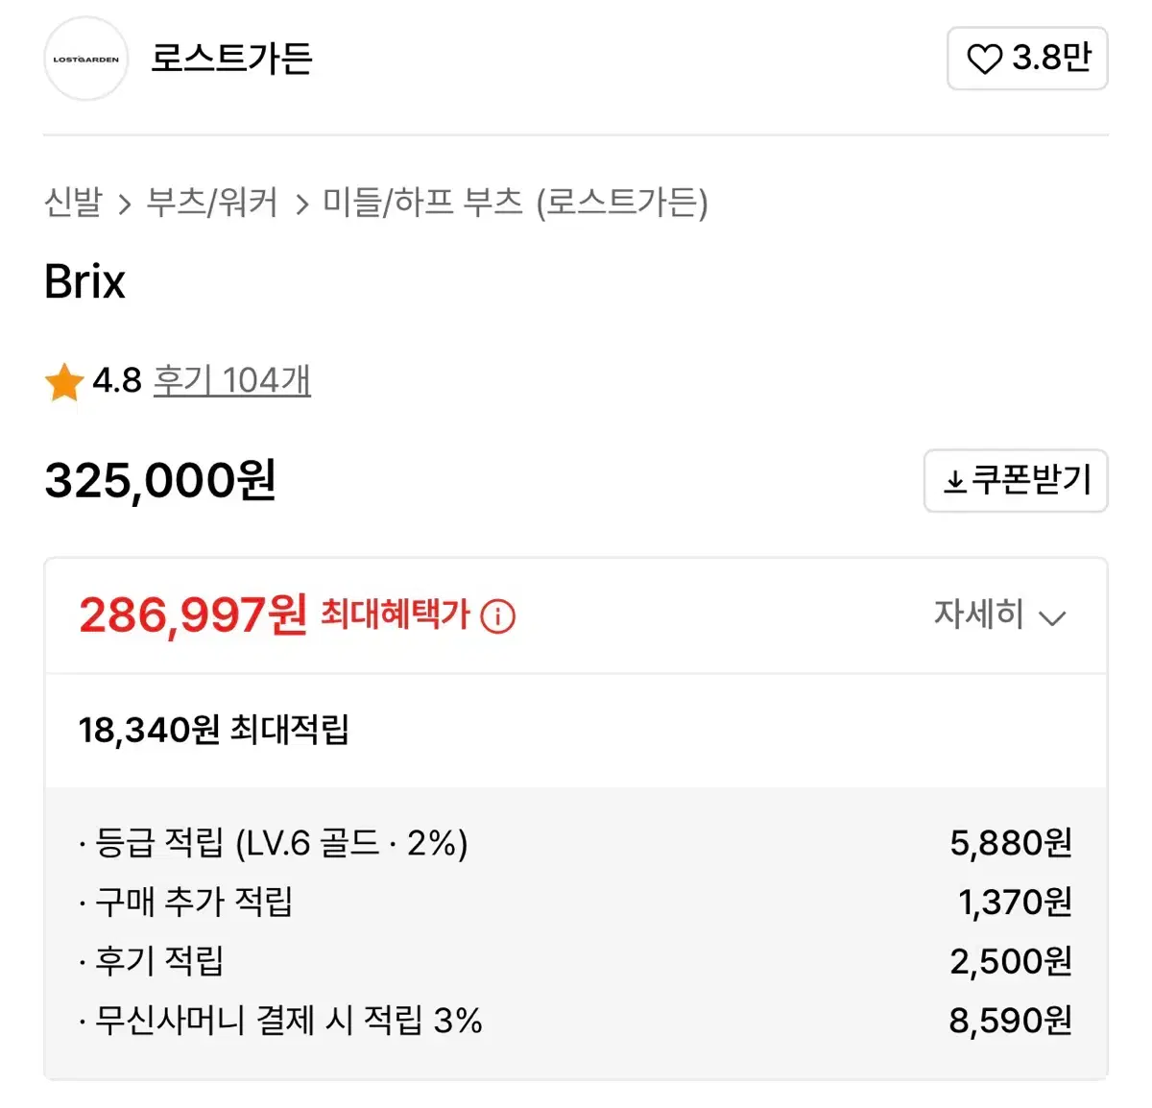
Task: Click the 3.8만 like count
Action: coord(1051,59)
